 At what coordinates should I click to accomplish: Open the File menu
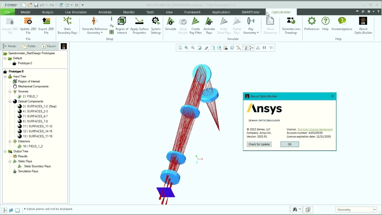[7, 12]
